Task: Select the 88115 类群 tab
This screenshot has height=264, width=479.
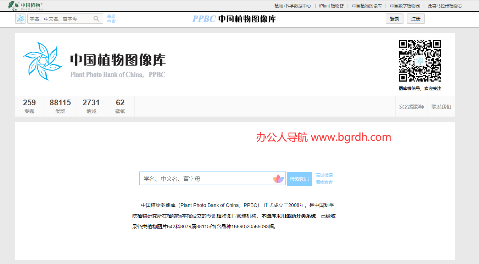Action: 60,106
